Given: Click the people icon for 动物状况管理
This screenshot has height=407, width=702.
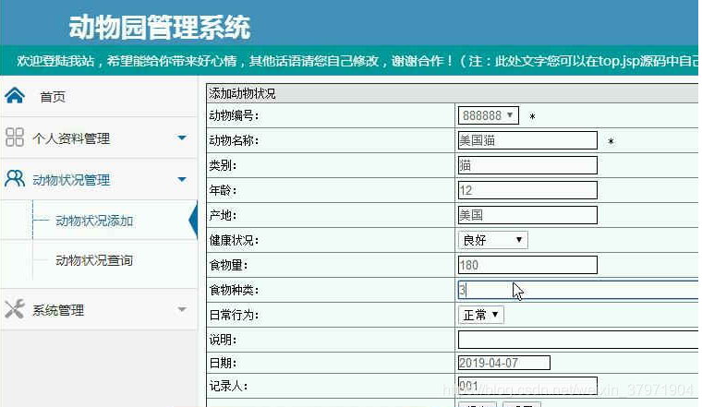Looking at the screenshot, I should coord(15,179).
